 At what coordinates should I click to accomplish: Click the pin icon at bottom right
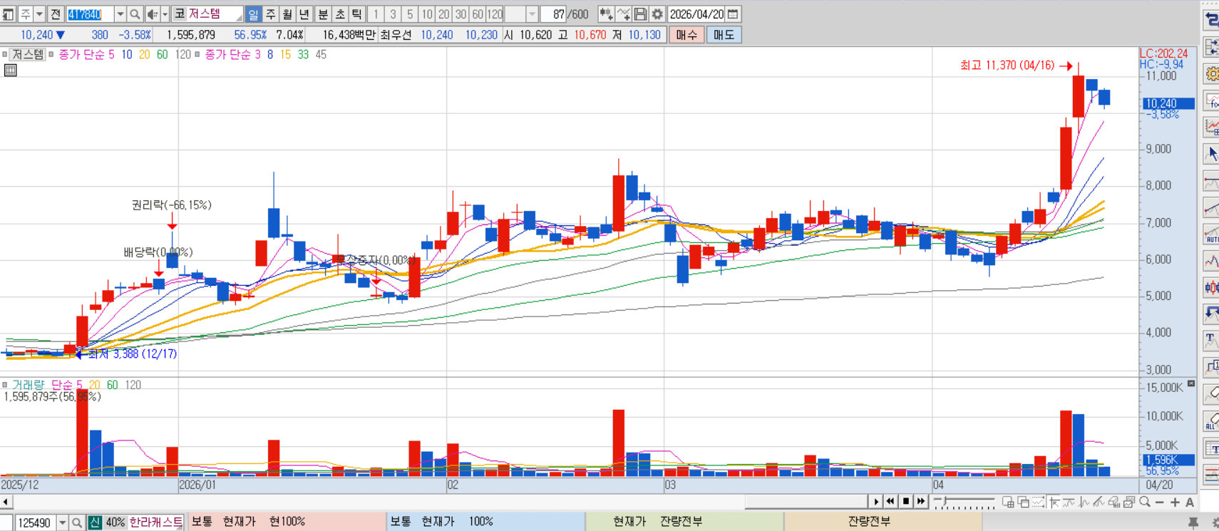1193,522
